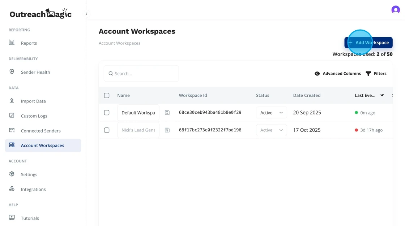Click the Account Workspaces sidebar icon
Image resolution: width=405 pixels, height=226 pixels.
[12, 145]
